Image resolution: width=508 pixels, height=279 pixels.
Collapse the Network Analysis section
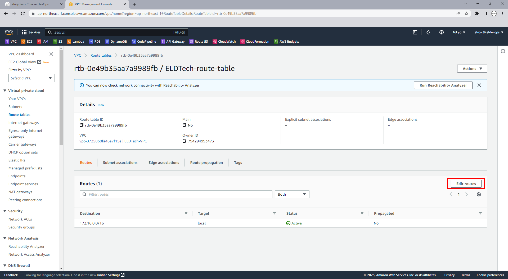click(5, 238)
